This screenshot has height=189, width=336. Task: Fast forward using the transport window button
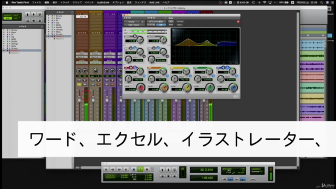[x=119, y=170]
